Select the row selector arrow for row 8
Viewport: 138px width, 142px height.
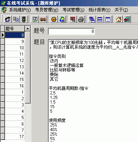click(2, 35)
